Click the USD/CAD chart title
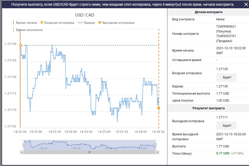This screenshot has height=166, width=249. pyautogui.click(x=85, y=15)
